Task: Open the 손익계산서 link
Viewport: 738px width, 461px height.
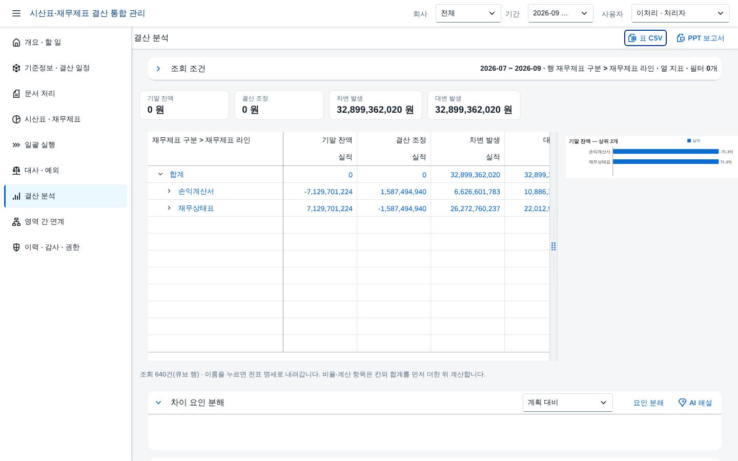Action: point(196,191)
